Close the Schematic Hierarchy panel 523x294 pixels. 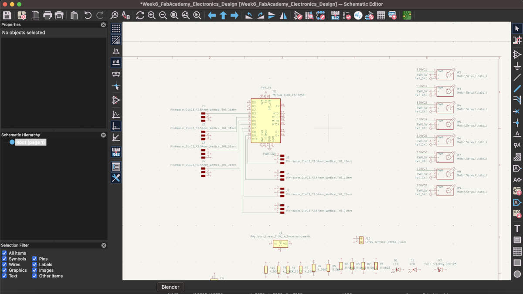click(103, 135)
